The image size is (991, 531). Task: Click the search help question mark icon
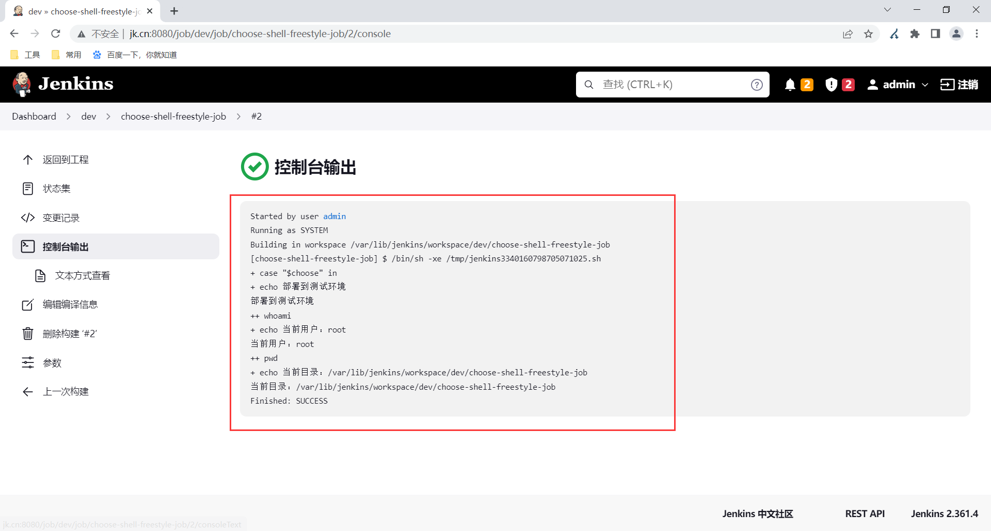click(757, 85)
